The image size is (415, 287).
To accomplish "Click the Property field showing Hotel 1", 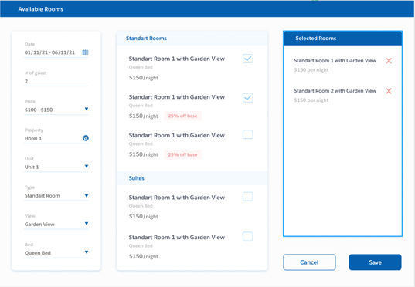I will pyautogui.click(x=56, y=138).
